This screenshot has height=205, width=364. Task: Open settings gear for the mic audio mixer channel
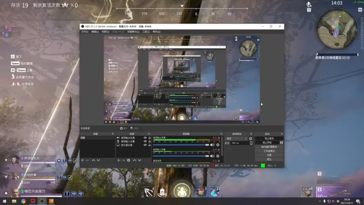click(x=218, y=156)
